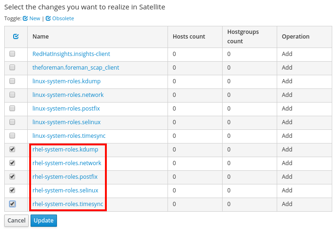Click the select-all checkbox icon in table header

pyautogui.click(x=16, y=37)
